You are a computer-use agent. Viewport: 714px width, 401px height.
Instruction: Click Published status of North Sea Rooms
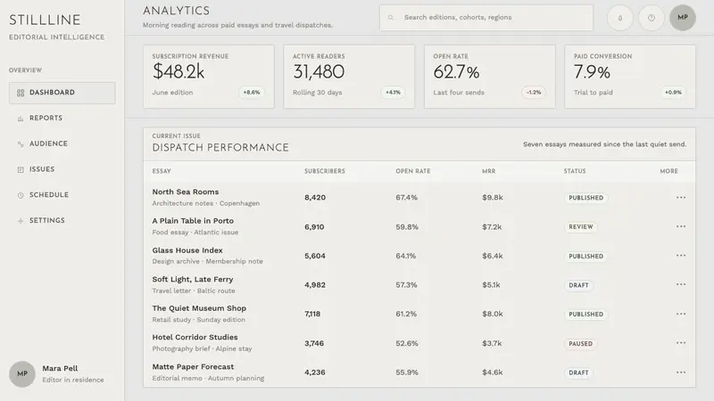pos(585,198)
